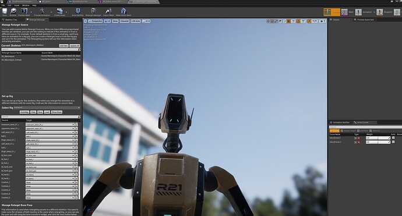Switch to the Preview Scene Settings tab
The image size is (402, 216).
[x=364, y=20]
